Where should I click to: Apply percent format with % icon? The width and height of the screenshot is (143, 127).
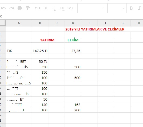point(46,8)
